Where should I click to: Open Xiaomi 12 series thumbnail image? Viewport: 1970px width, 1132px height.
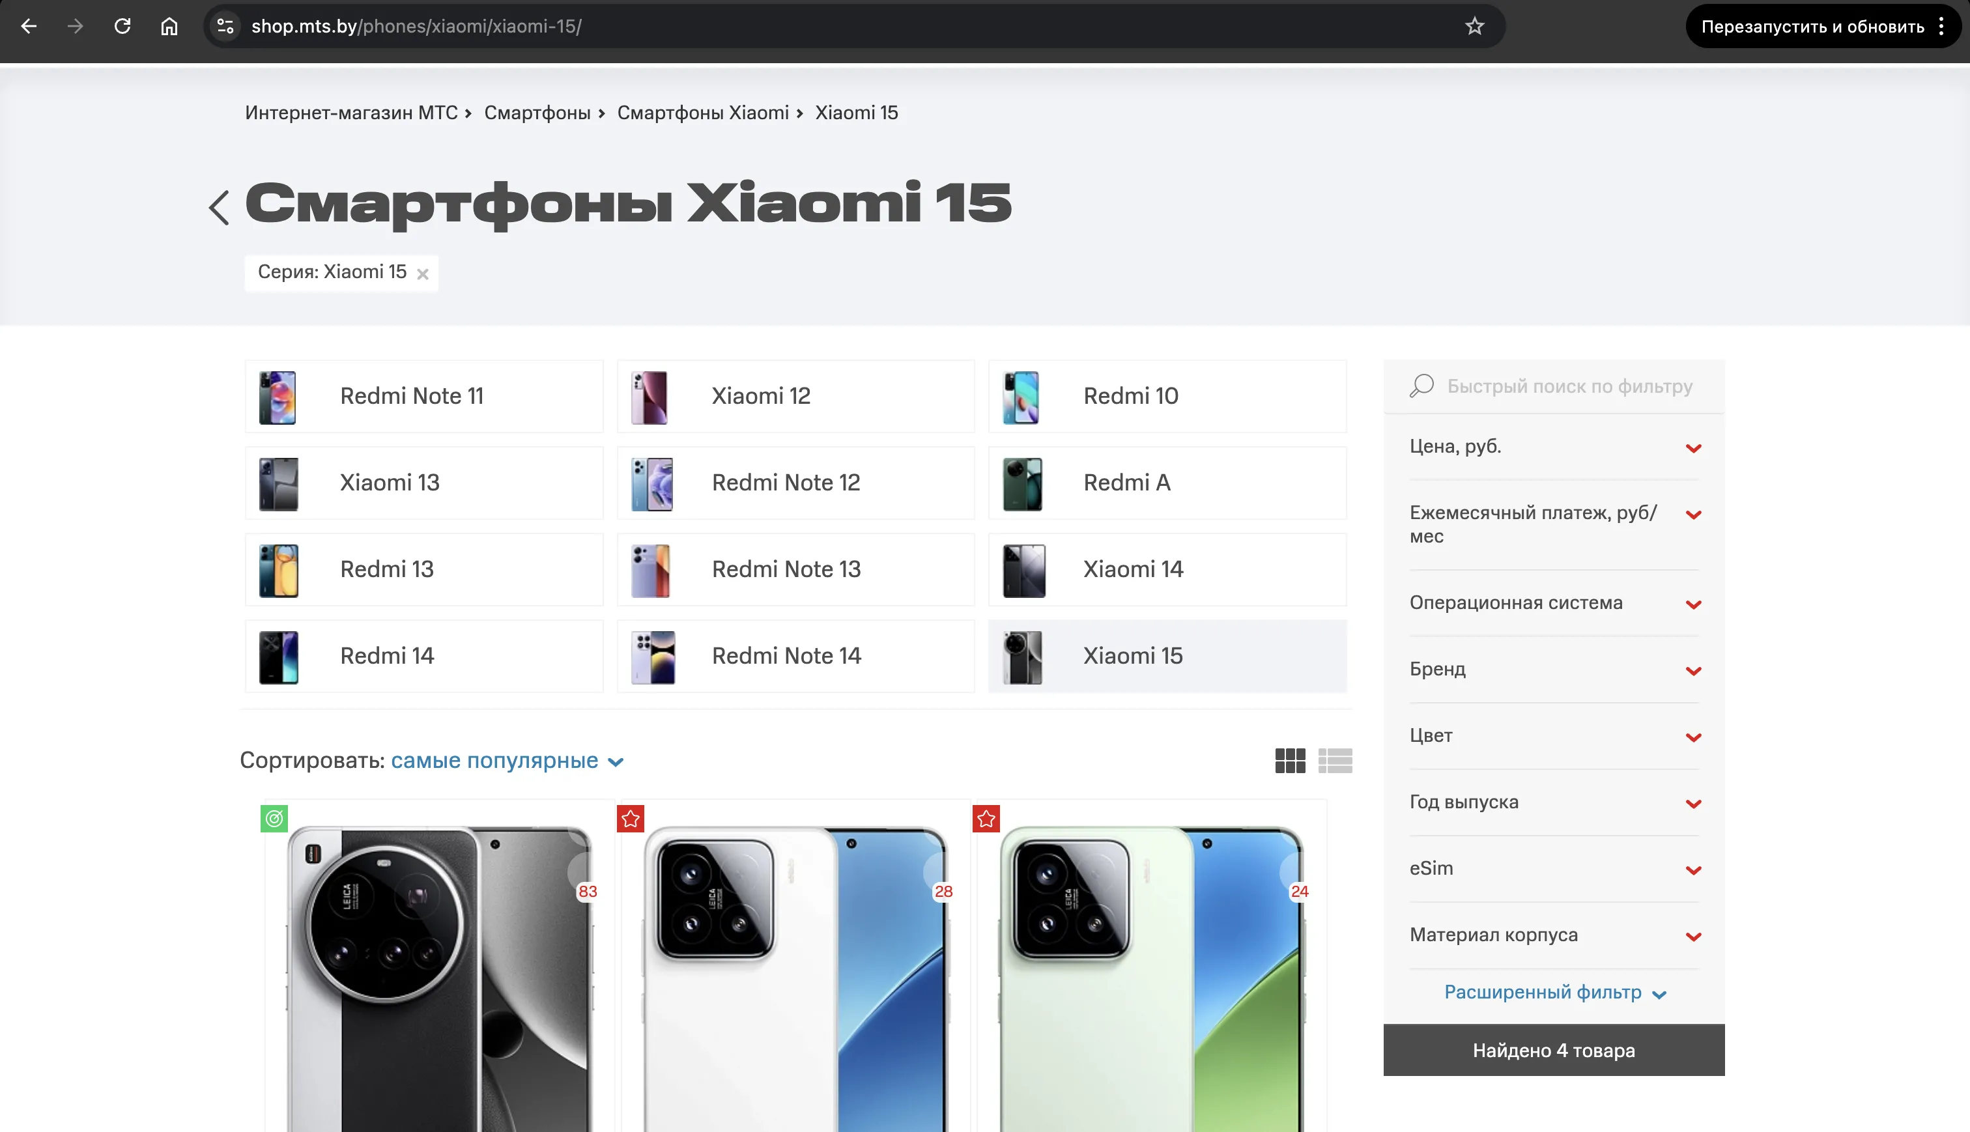[x=649, y=397]
